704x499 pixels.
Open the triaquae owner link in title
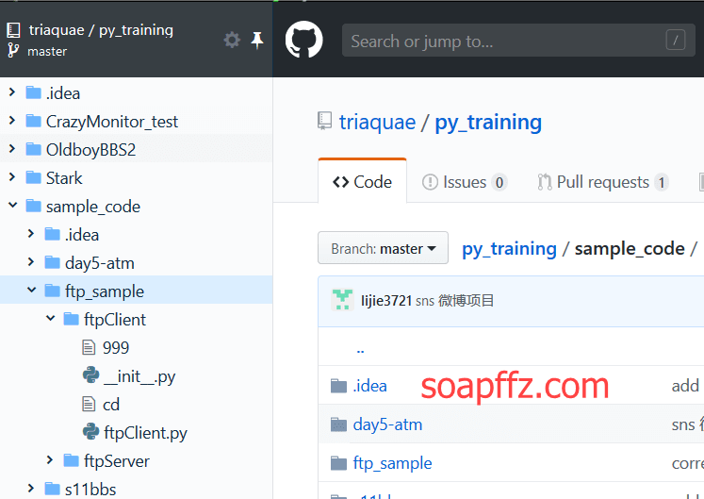(x=377, y=123)
